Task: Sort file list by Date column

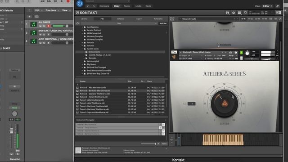Action: tap(149, 81)
